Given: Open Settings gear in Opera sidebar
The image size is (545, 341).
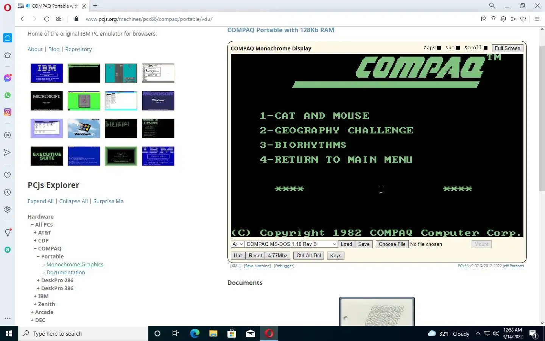Looking at the screenshot, I should click(8, 210).
